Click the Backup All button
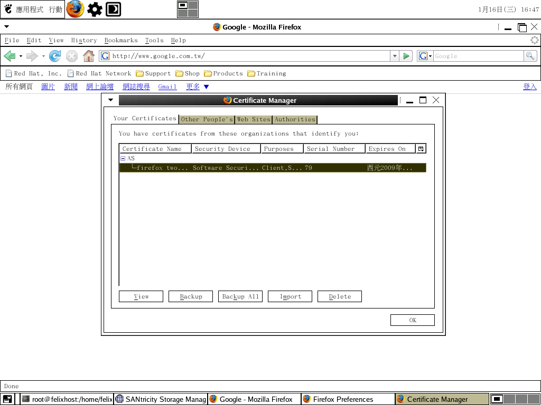541x405 pixels. coord(240,296)
